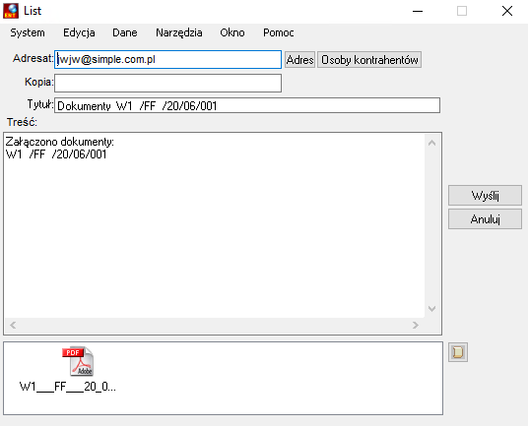
Task: Click the application logo in title bar
Action: tap(11, 11)
